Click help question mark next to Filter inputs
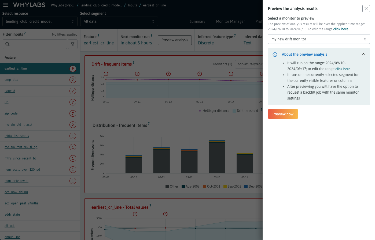The image size is (375, 240). click(x=25, y=33)
